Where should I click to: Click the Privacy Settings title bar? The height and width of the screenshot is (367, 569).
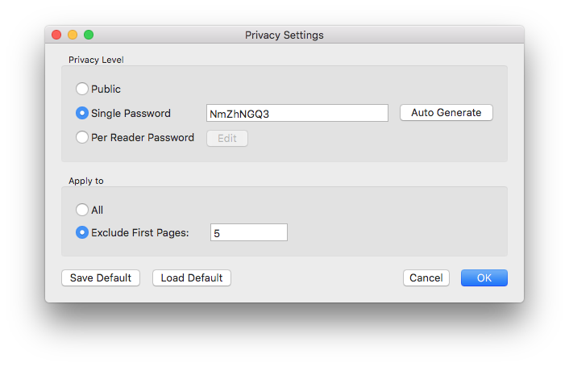(x=284, y=35)
